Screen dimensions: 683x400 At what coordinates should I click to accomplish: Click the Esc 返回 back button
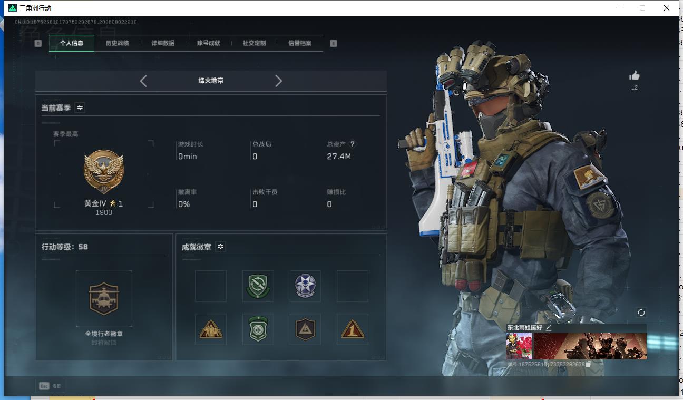[x=51, y=386]
